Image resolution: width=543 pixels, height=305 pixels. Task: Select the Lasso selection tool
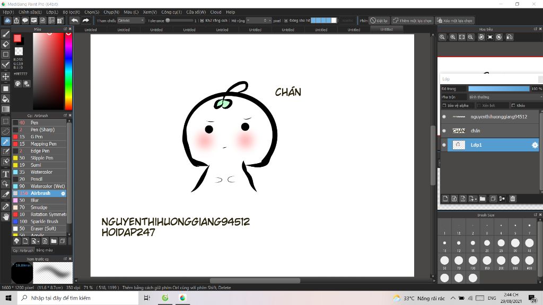pyautogui.click(x=5, y=131)
